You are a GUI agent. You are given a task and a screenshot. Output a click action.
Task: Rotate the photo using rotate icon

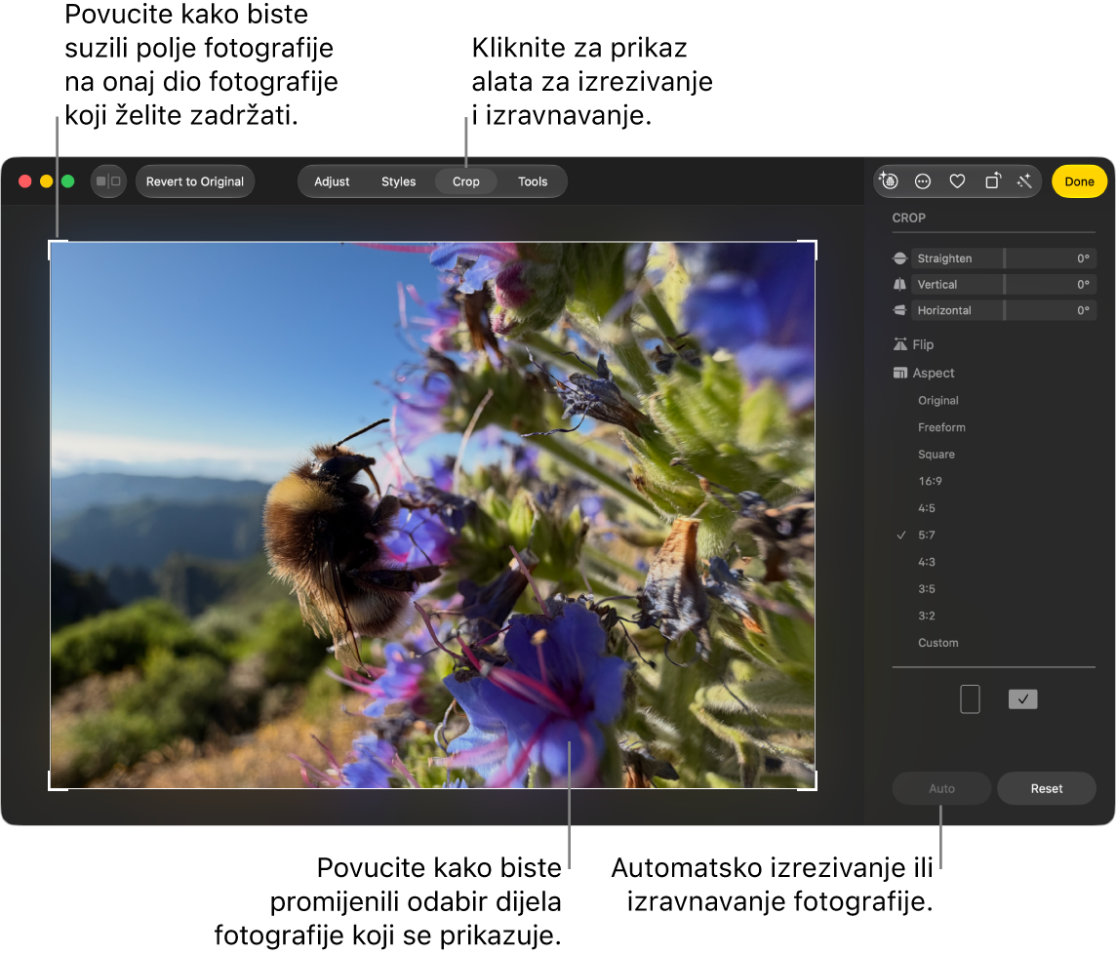[992, 181]
